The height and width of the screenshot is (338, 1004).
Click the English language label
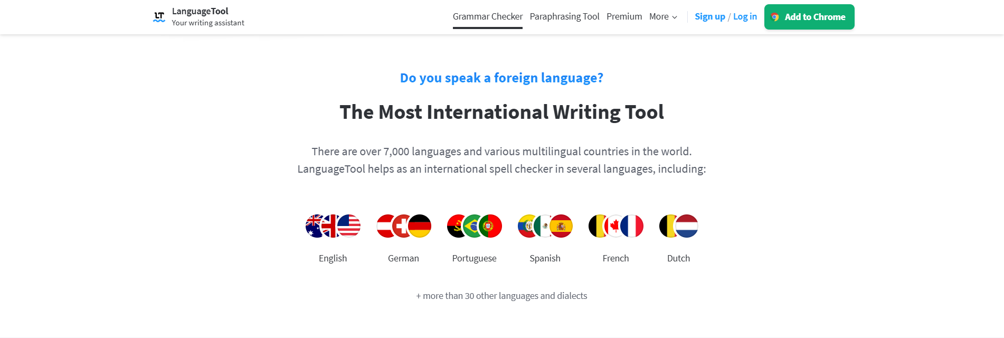point(333,258)
